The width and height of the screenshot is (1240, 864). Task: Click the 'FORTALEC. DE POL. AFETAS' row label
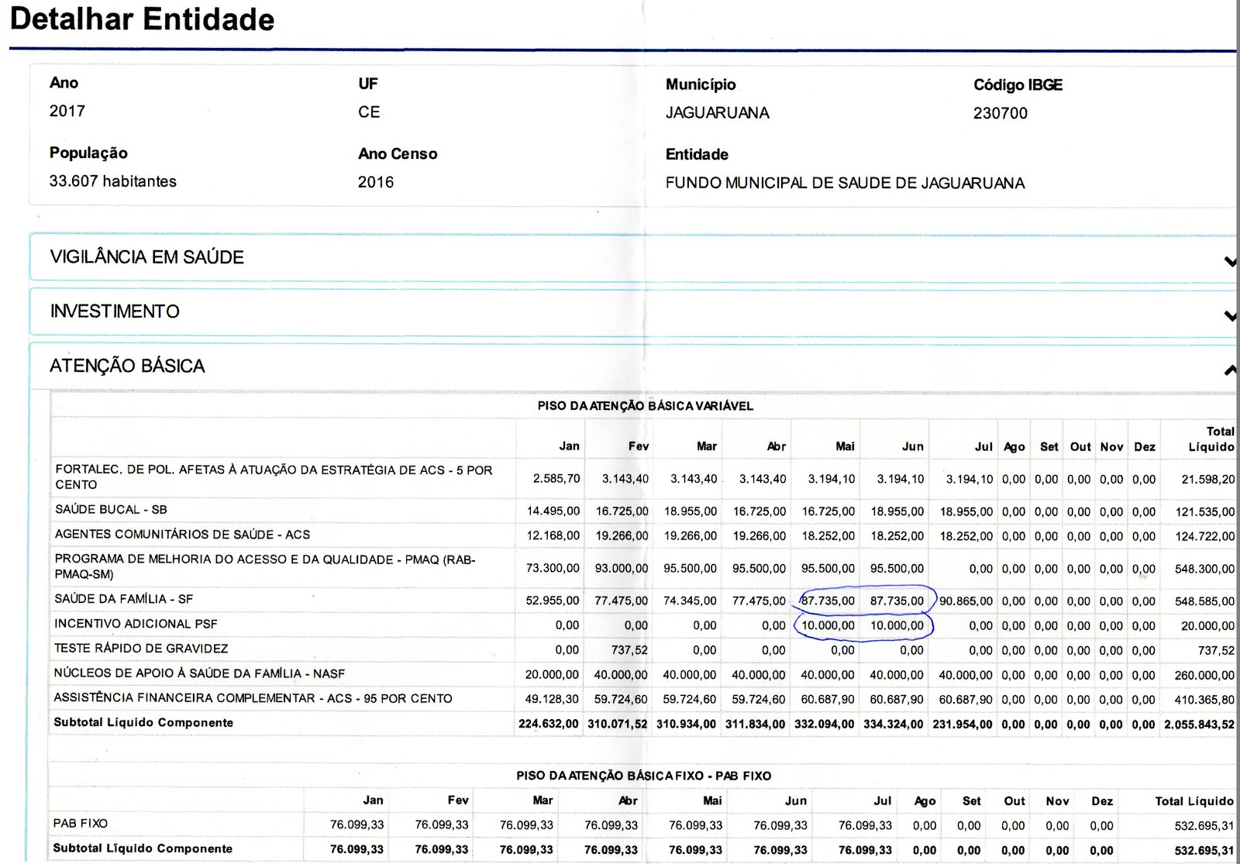click(274, 477)
